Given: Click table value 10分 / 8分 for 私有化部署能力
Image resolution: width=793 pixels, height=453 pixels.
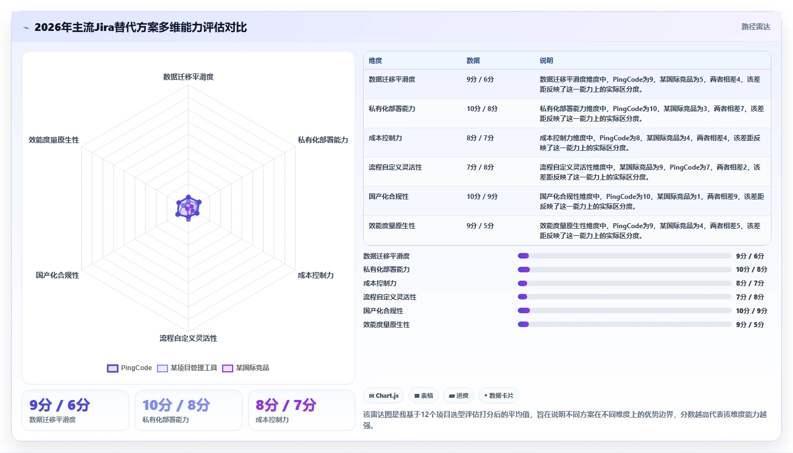Looking at the screenshot, I should click(x=482, y=109).
